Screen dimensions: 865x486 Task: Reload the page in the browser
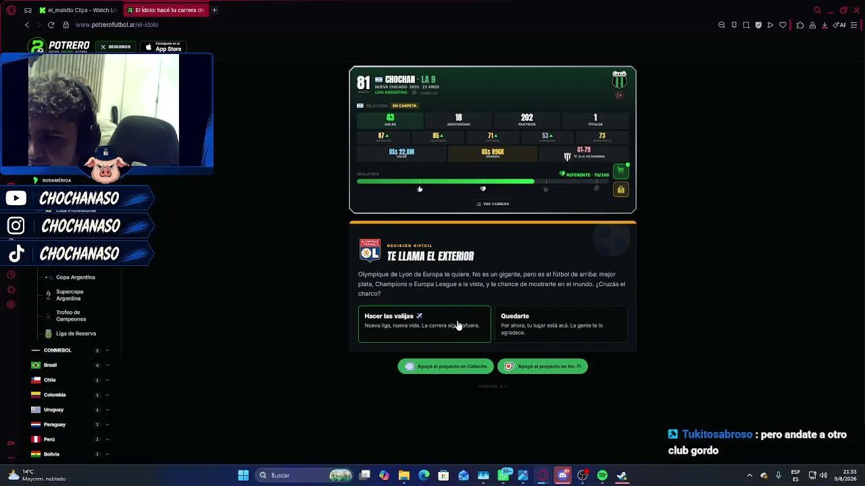point(51,25)
